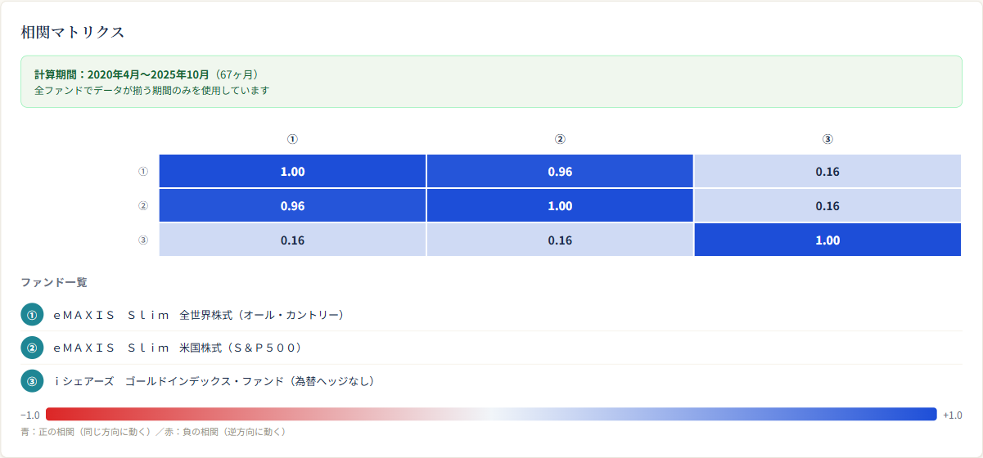Click row header ③ of the matrix

pos(143,240)
